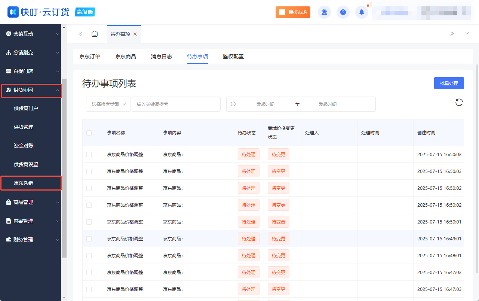Click the 营销互动 menu icon
This screenshot has width=479, height=301.
click(9, 34)
